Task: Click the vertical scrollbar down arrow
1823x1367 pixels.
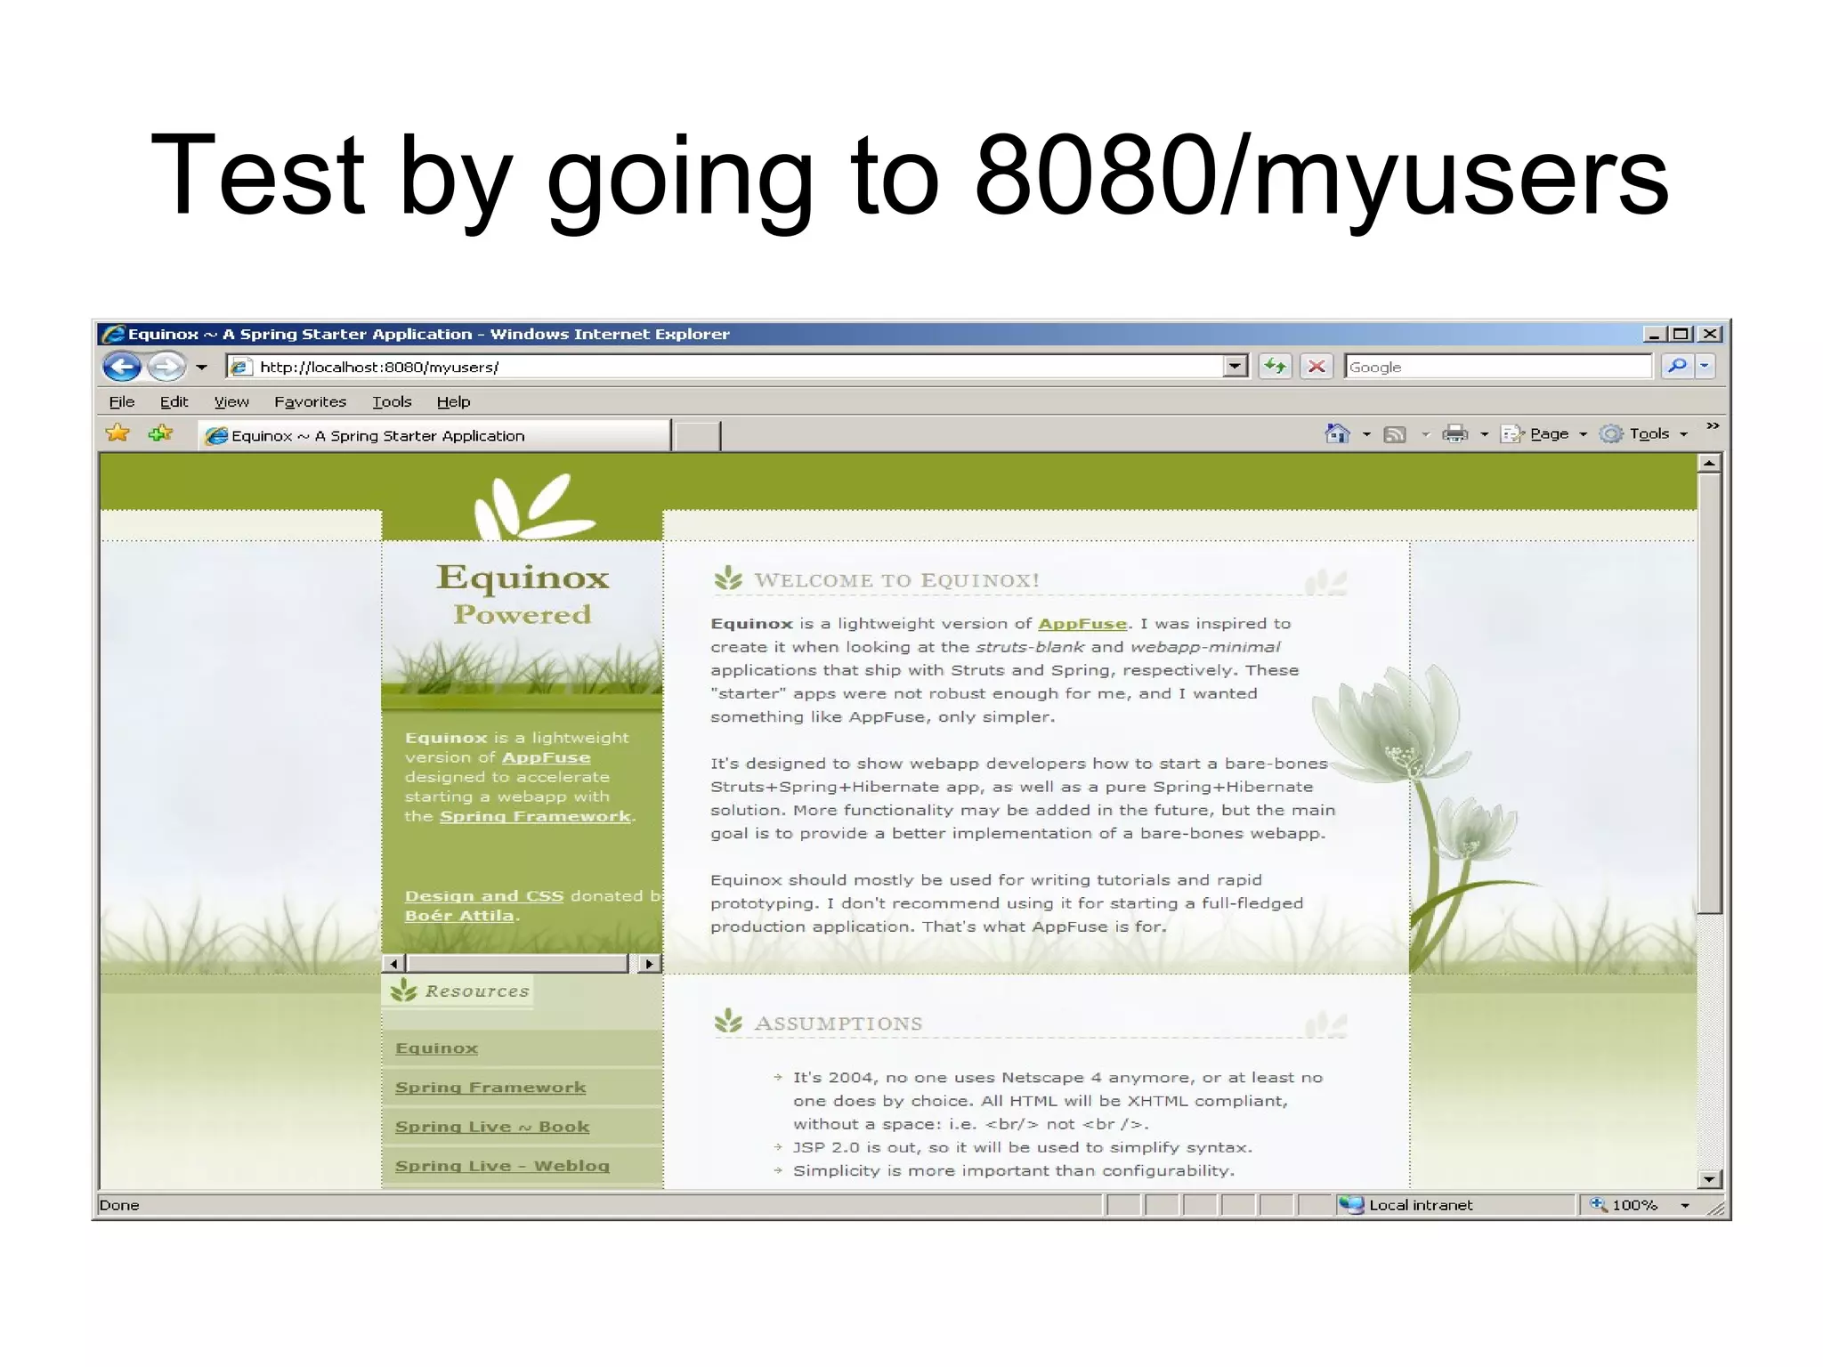Action: point(1708,1179)
